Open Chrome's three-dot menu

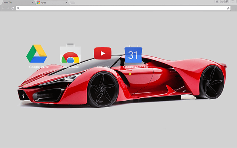[x=234, y=8]
